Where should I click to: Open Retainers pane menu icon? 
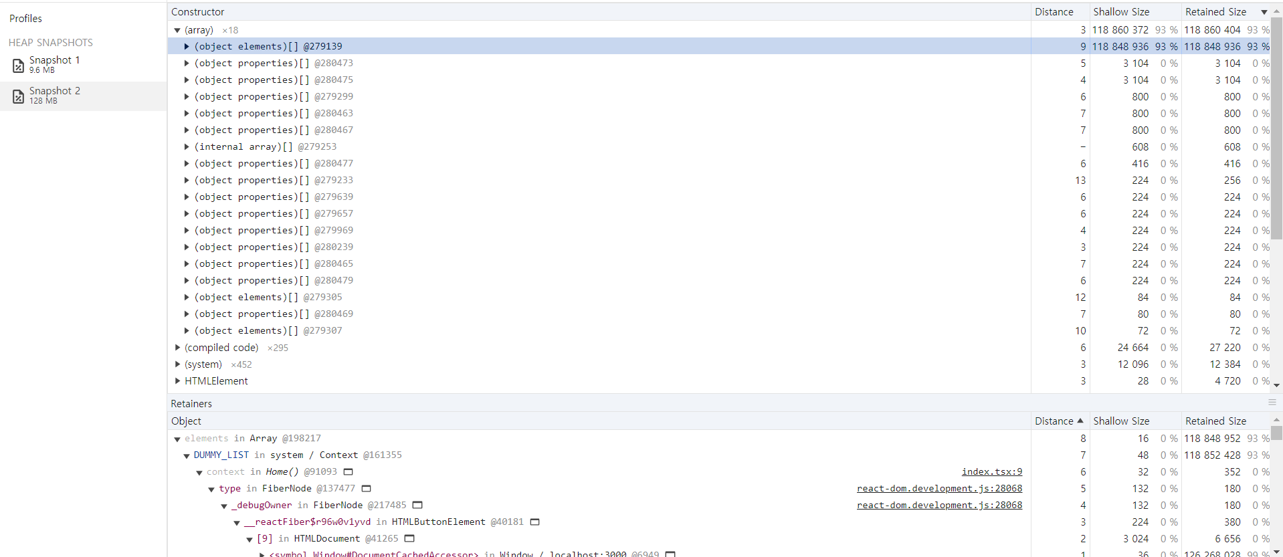pos(1272,403)
